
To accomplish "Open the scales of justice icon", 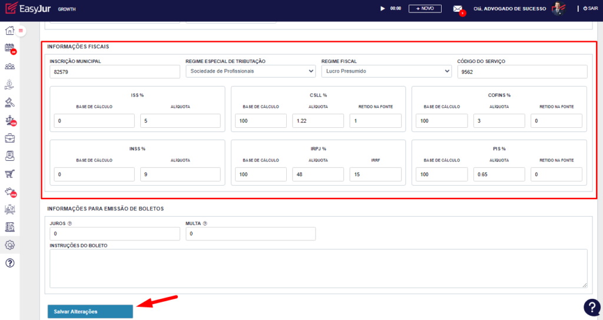I will coord(9,120).
